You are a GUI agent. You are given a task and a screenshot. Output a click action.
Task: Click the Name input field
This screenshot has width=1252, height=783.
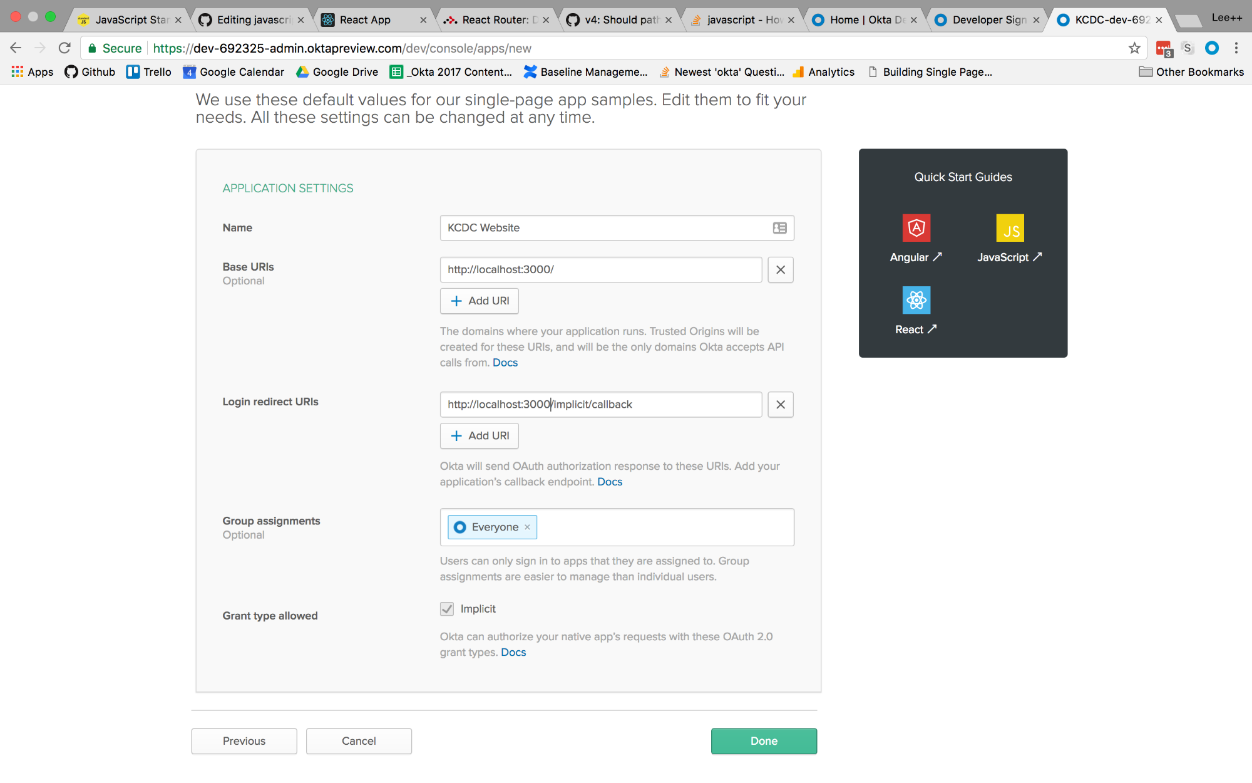pyautogui.click(x=615, y=227)
